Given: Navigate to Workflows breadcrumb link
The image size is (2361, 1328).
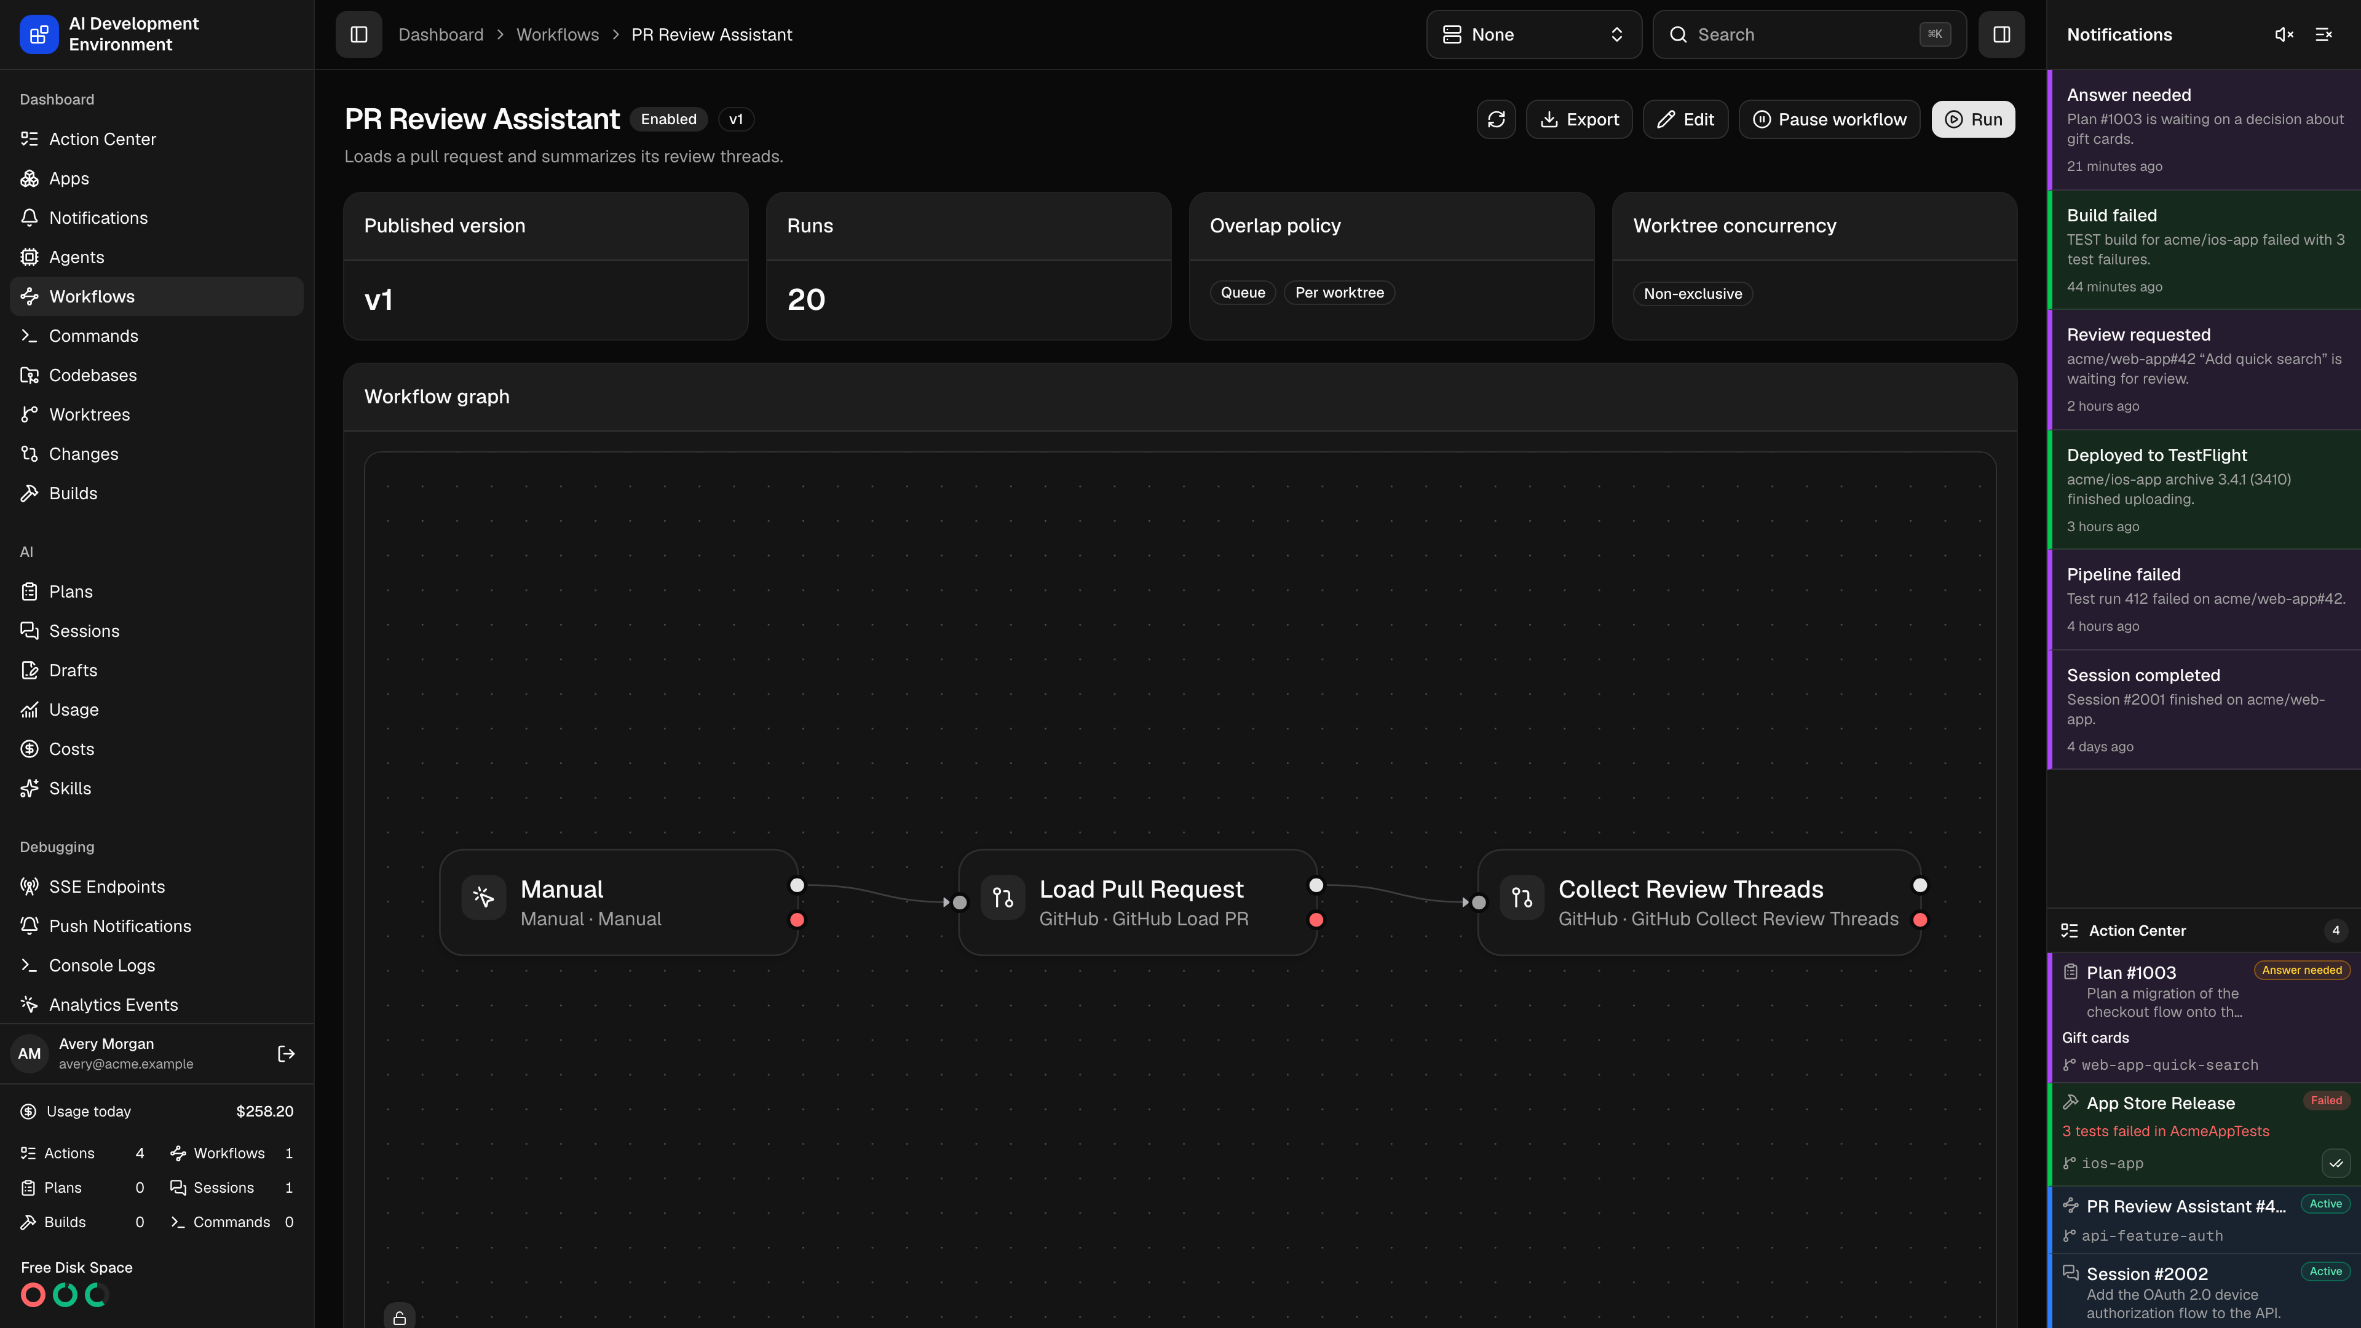Looking at the screenshot, I should pos(557,35).
